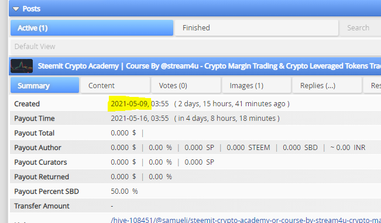This screenshot has width=381, height=223.
Task: Click the Payout Returned label
Action: 42,177
